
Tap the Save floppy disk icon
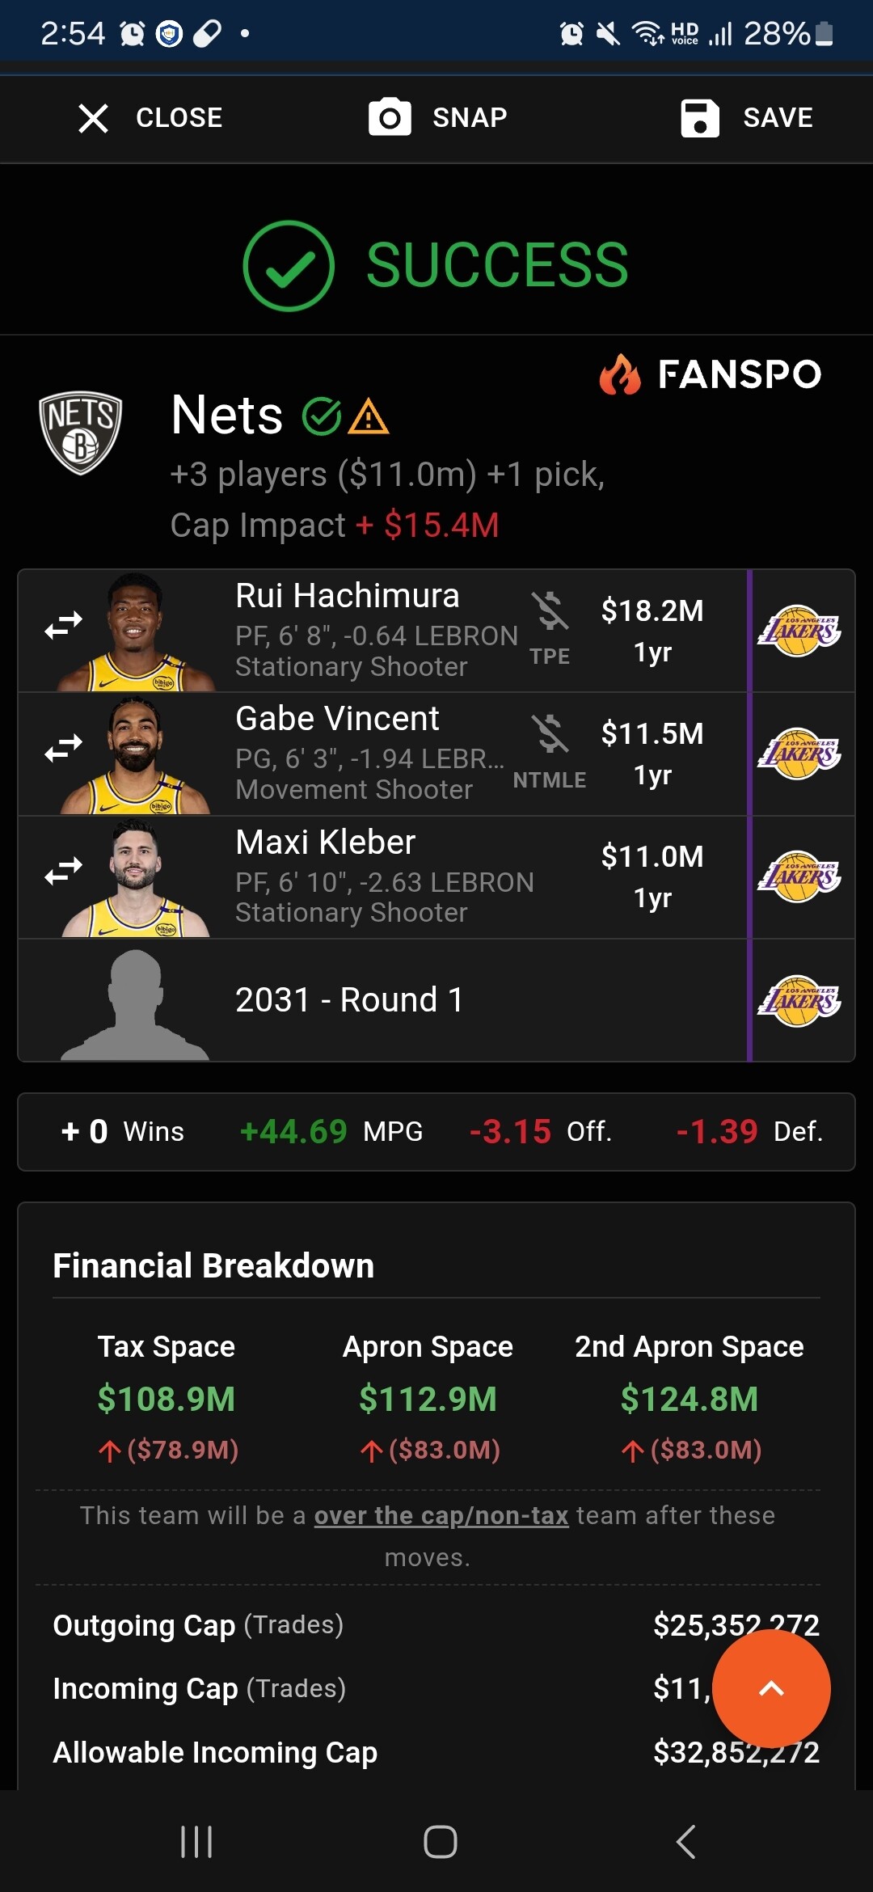tap(700, 118)
